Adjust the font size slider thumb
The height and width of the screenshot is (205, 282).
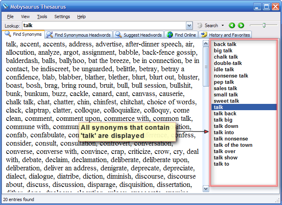tap(264, 25)
